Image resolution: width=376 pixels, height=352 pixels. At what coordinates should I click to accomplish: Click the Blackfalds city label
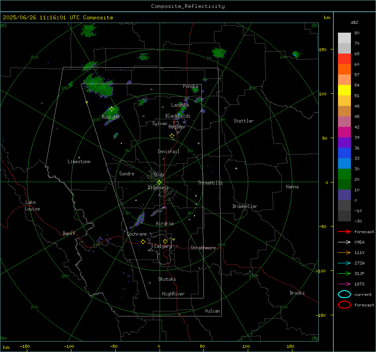(x=178, y=116)
